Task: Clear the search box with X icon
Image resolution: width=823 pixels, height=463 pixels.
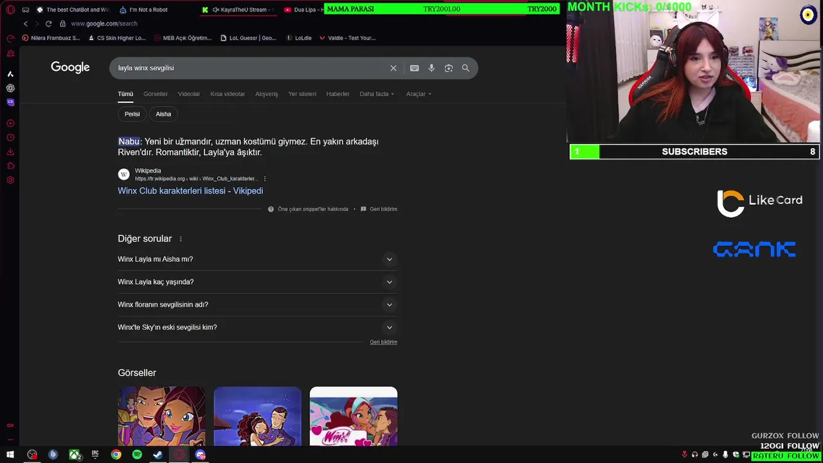Action: coord(393,68)
